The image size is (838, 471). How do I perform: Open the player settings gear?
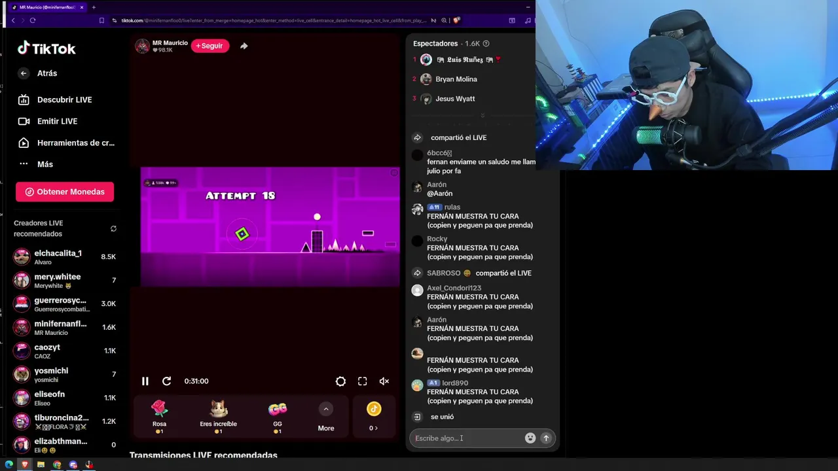(x=340, y=381)
